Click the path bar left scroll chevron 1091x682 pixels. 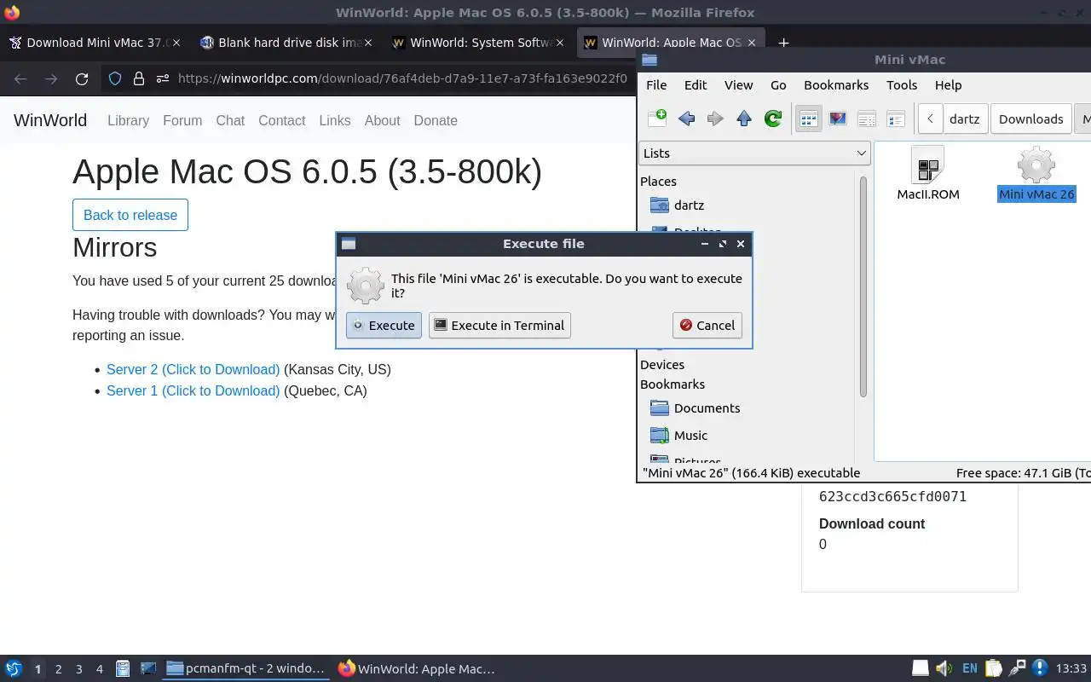930,118
